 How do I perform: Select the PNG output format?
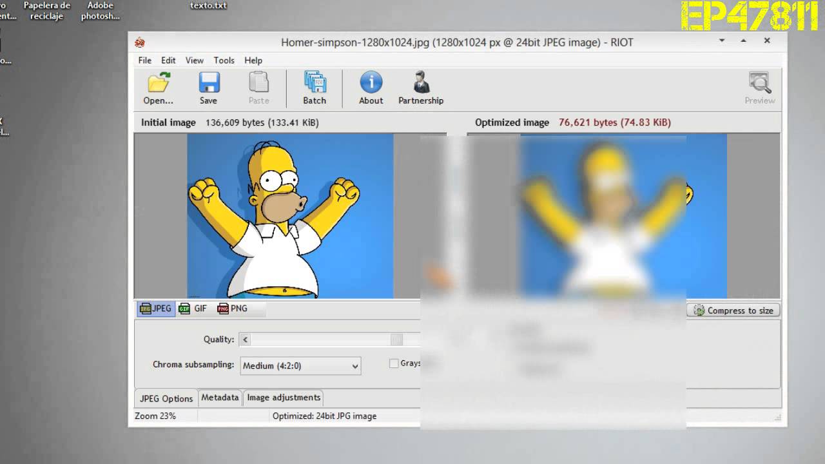pyautogui.click(x=232, y=309)
